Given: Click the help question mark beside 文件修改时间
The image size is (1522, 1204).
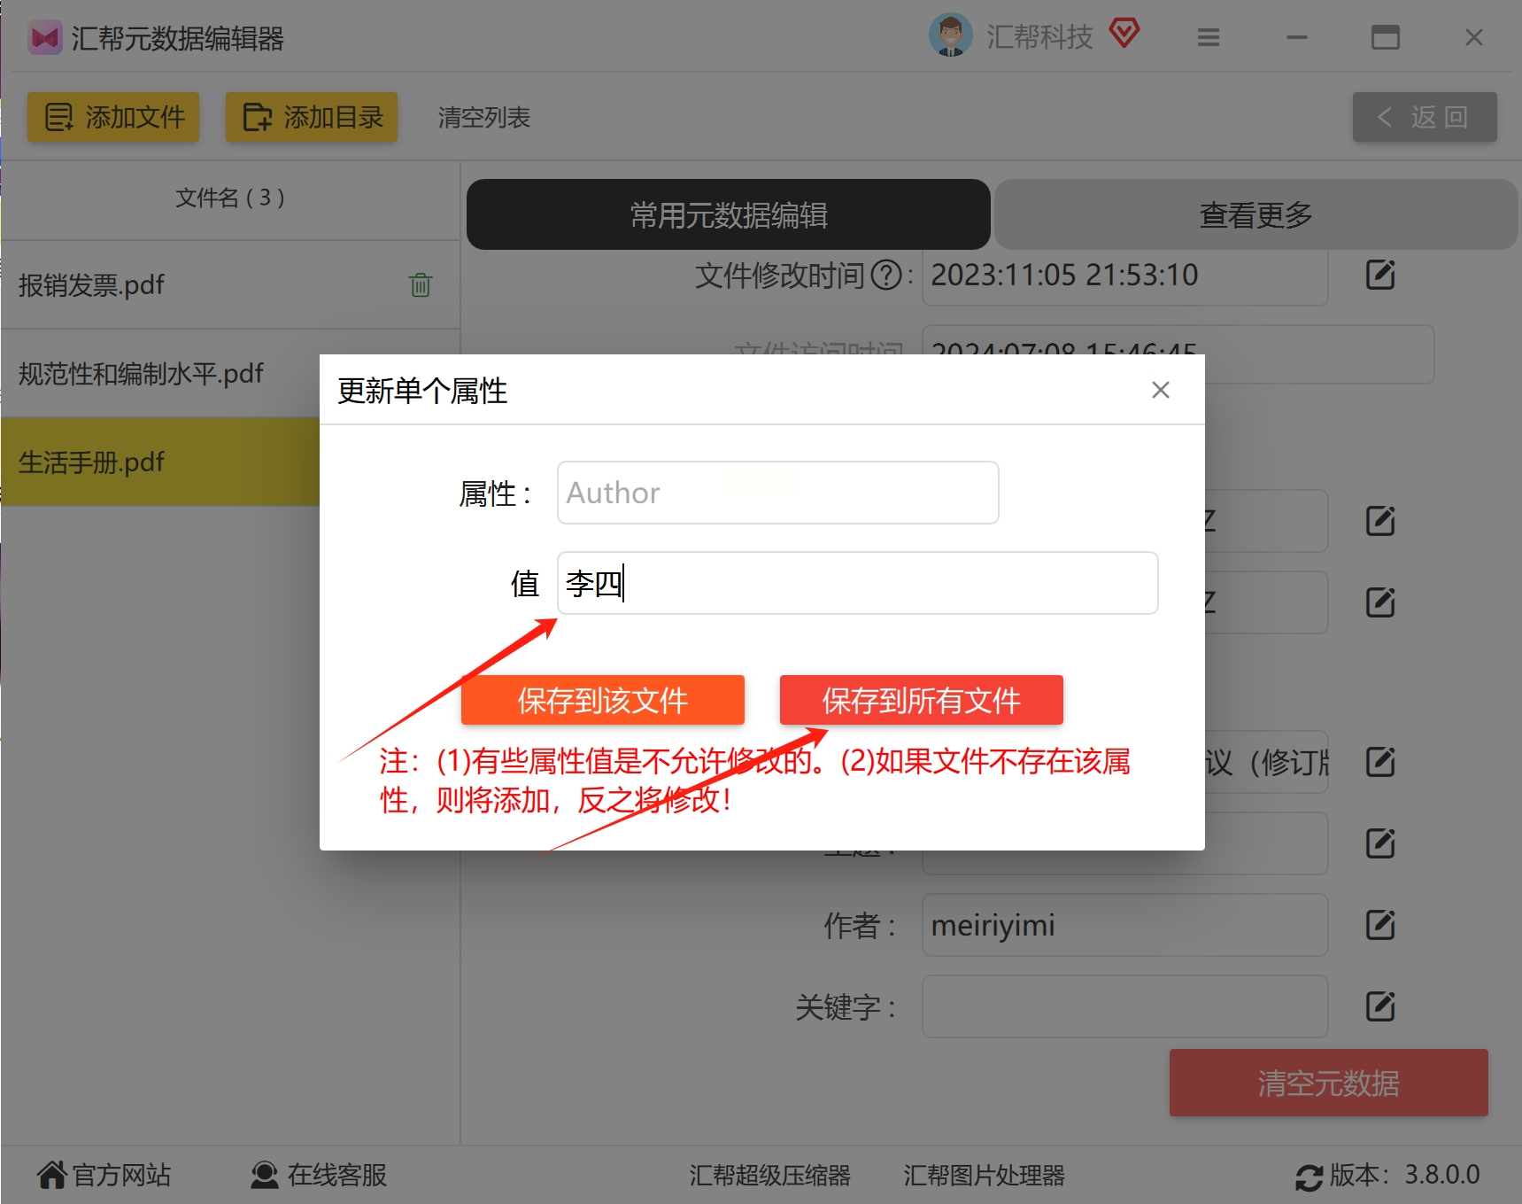Looking at the screenshot, I should coord(886,276).
